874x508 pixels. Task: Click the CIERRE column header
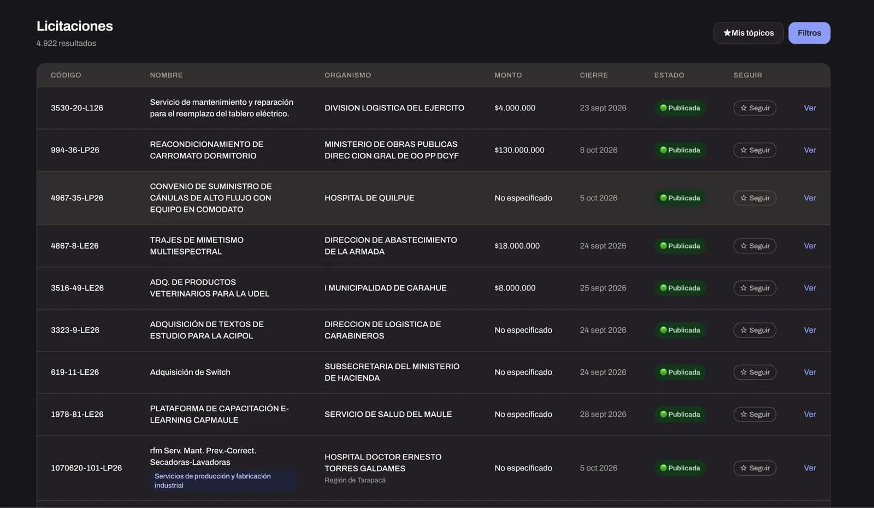click(594, 75)
